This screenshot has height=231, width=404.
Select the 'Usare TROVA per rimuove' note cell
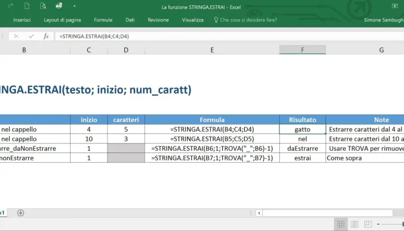click(x=365, y=148)
